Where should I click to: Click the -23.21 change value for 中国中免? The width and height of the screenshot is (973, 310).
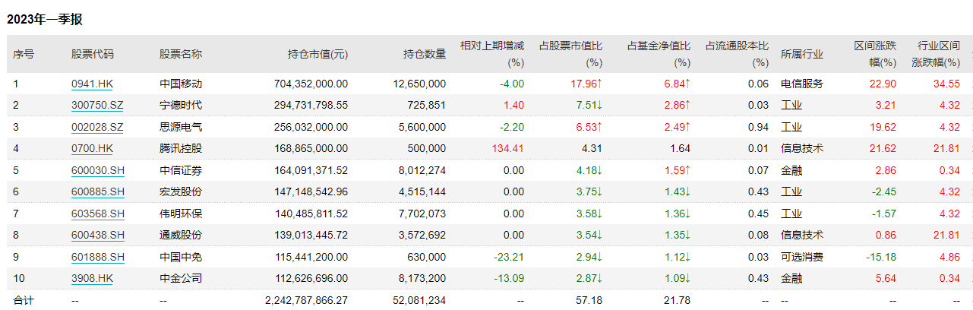point(509,257)
